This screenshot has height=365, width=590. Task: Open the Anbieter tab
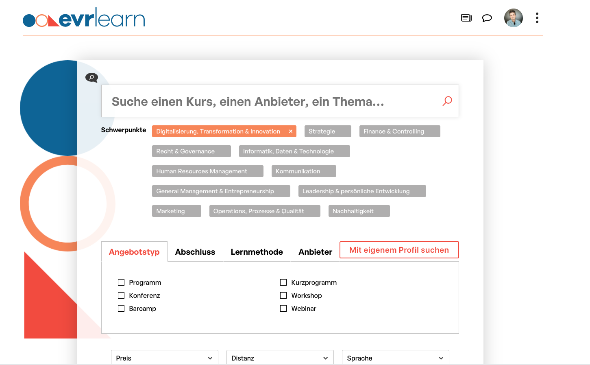coord(315,252)
